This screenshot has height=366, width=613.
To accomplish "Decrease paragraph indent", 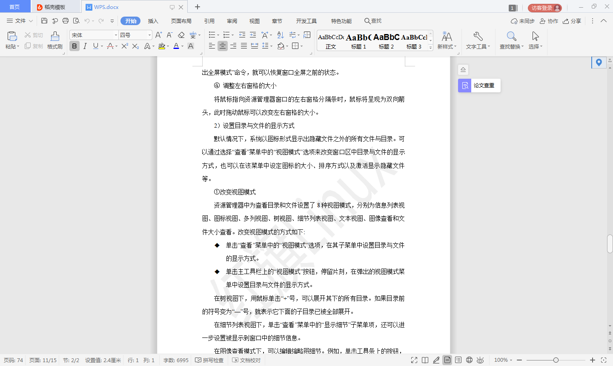I will [x=242, y=35].
